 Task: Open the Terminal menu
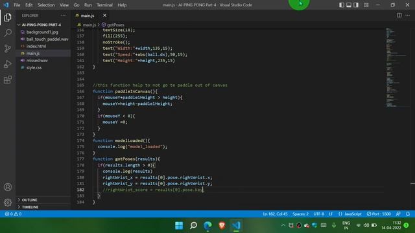[x=104, y=5]
